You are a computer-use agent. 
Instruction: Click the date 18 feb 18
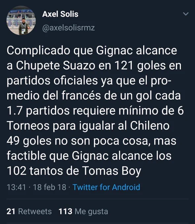(x=49, y=187)
